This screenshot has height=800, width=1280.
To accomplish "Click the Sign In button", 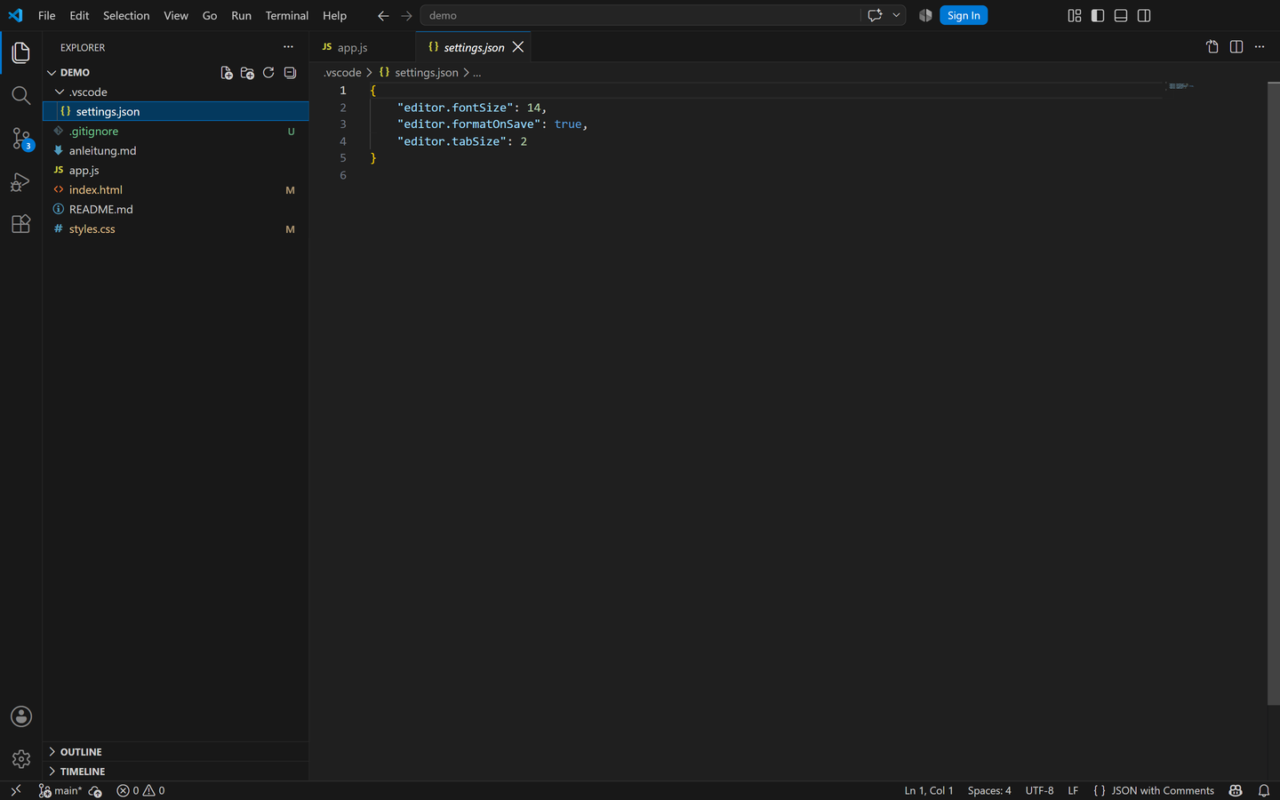I will tap(964, 15).
